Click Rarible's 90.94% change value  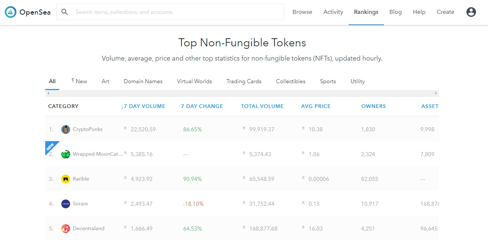click(x=192, y=179)
